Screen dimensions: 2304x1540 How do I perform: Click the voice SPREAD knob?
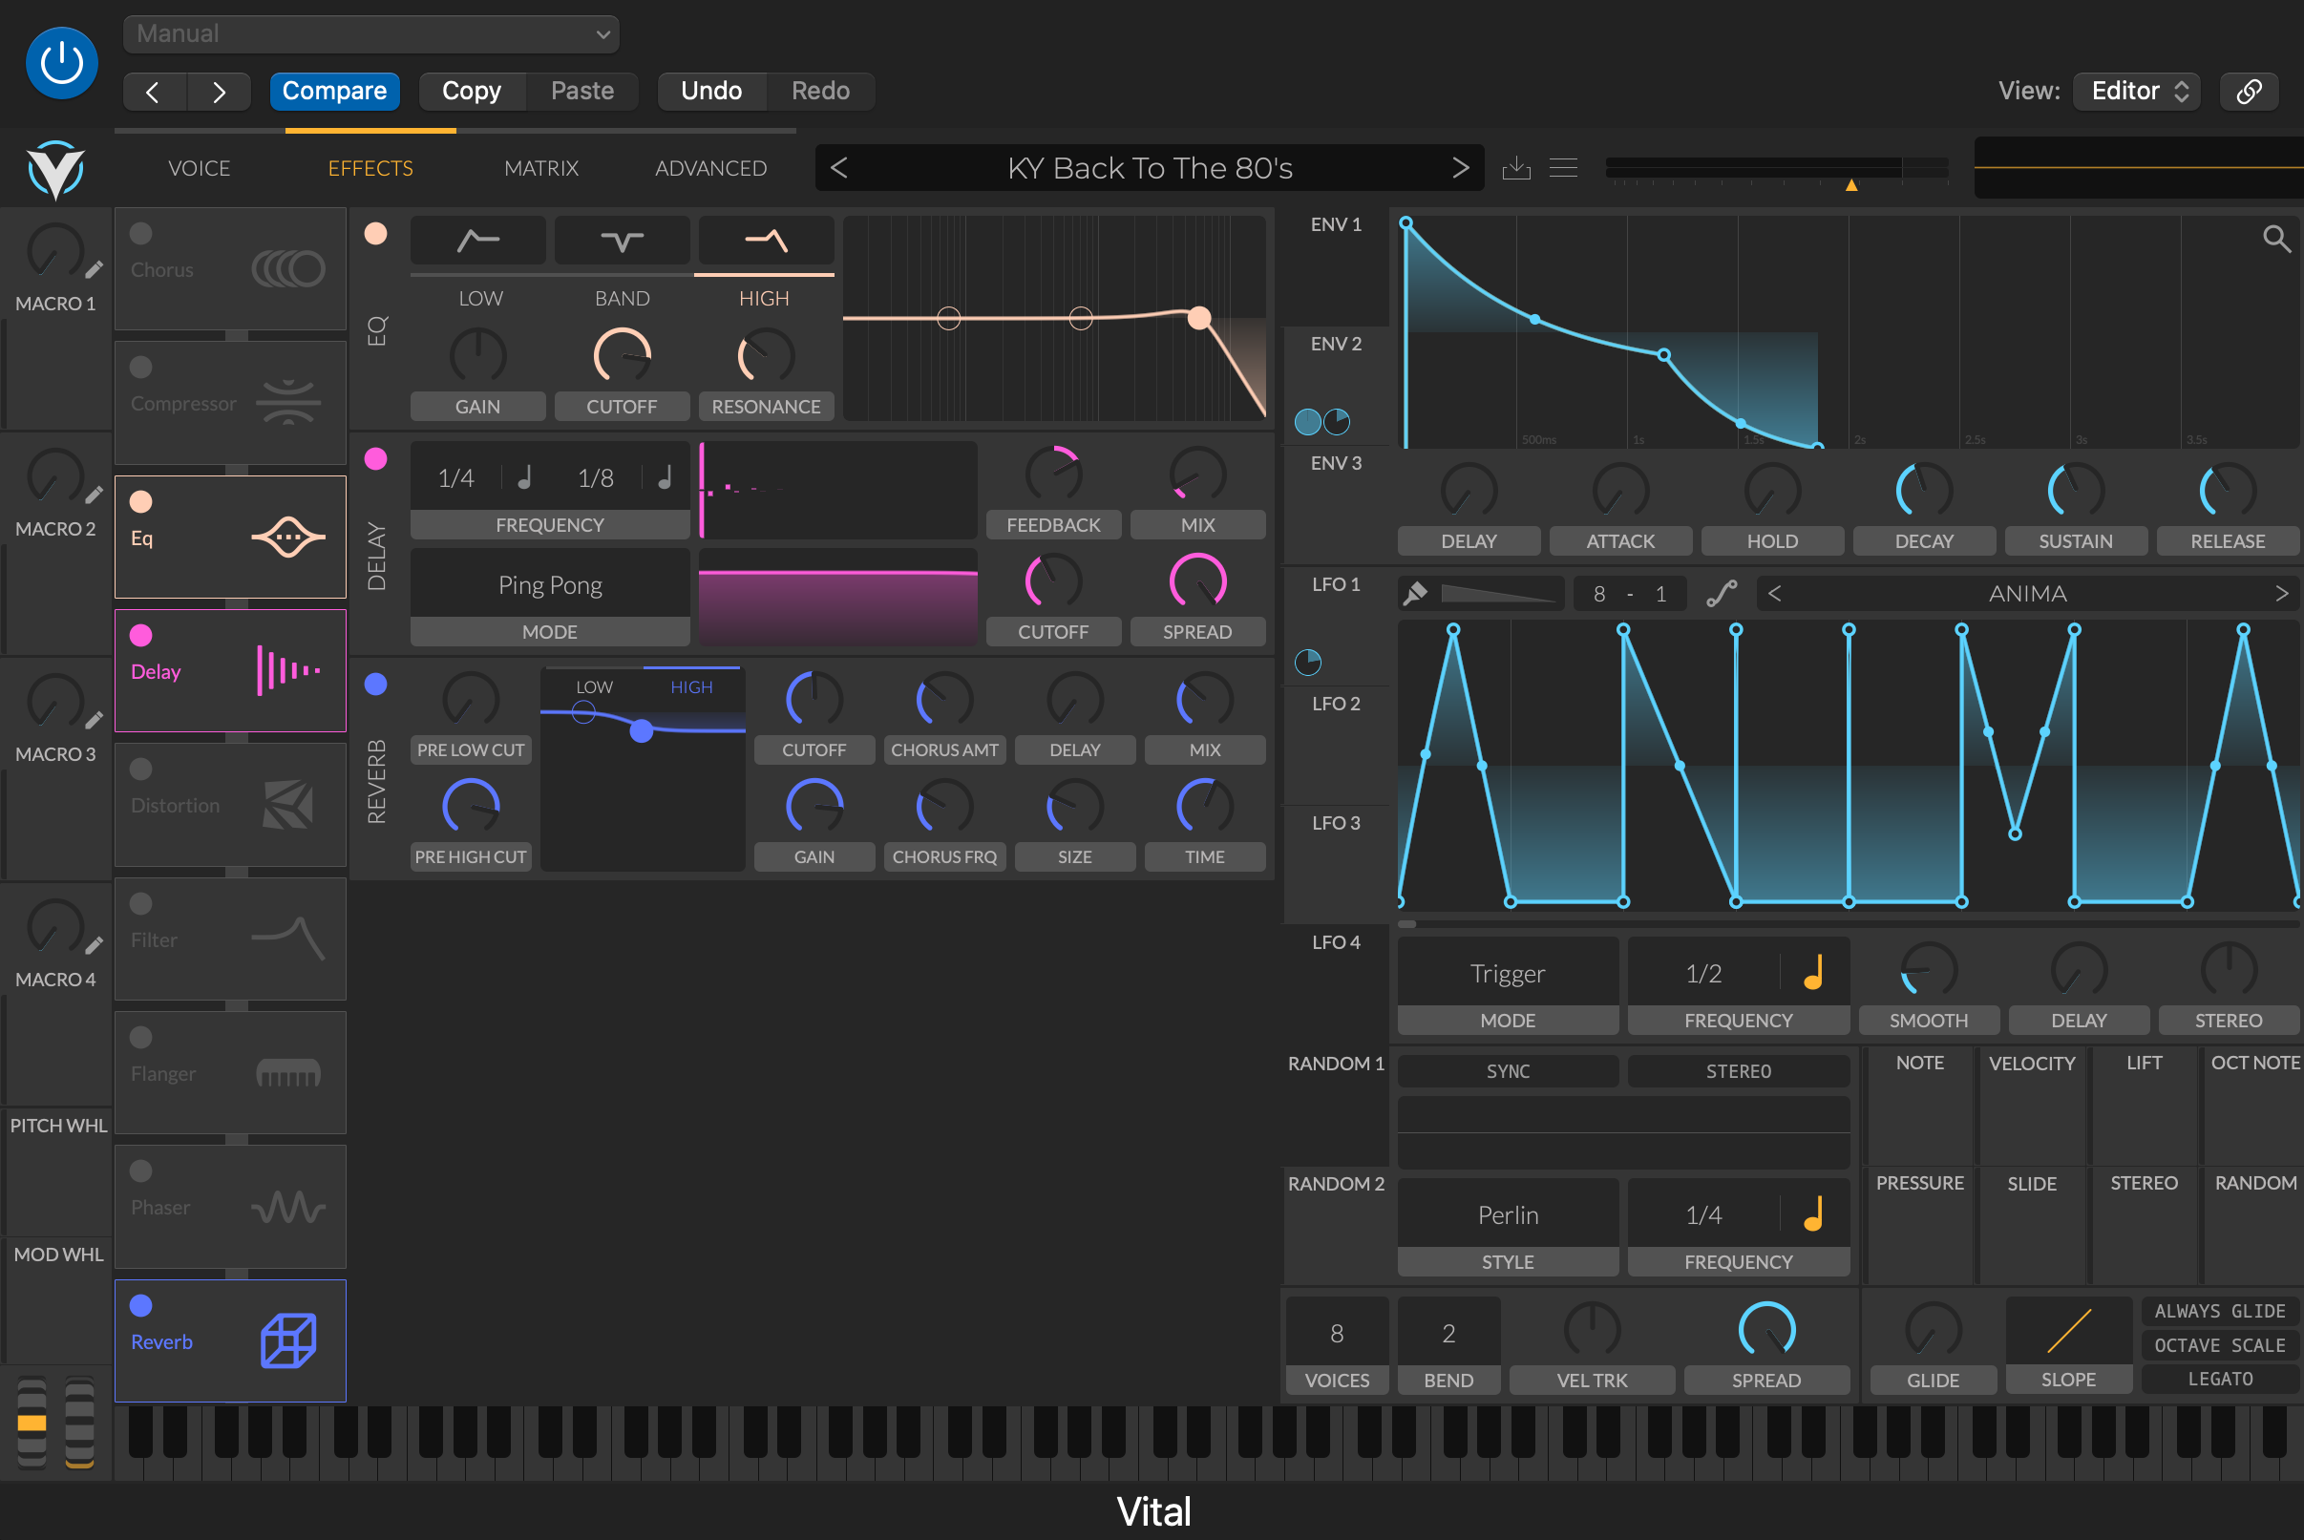click(1765, 1332)
